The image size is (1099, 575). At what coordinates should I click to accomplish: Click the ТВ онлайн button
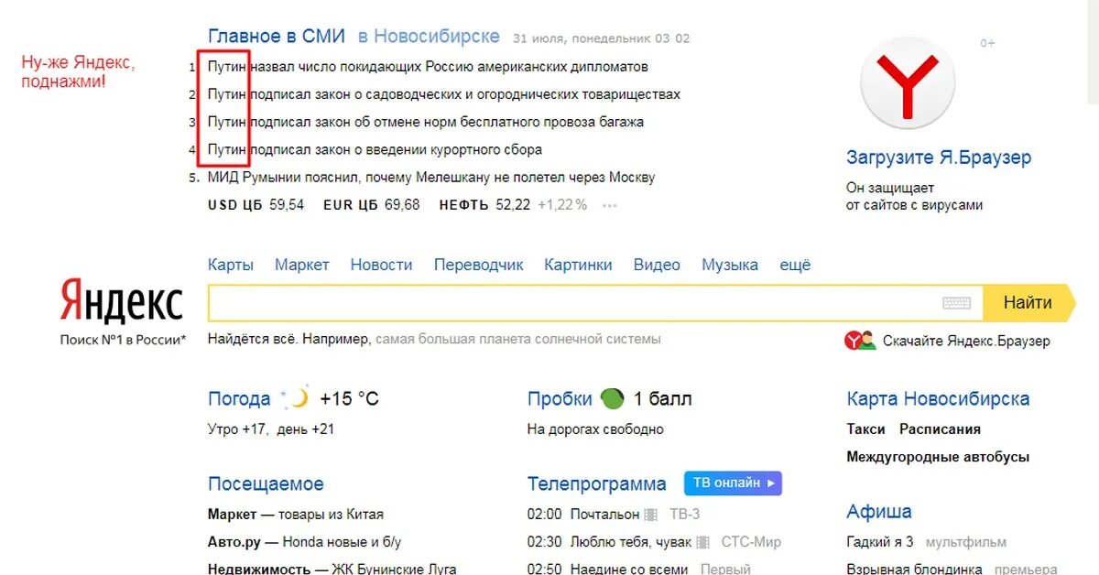(x=733, y=483)
